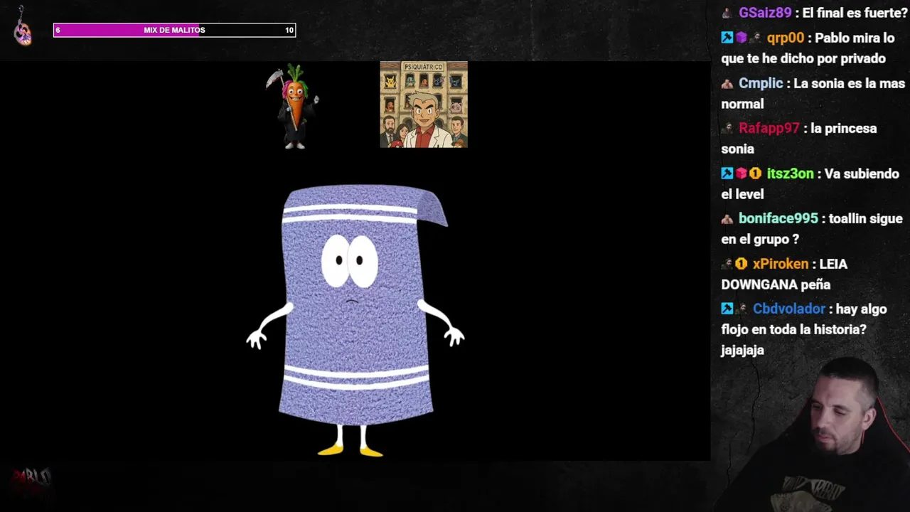Viewport: 910px width, 512px height.
Task: Click the MIX DE MALITOS progress bar
Action: click(x=174, y=30)
